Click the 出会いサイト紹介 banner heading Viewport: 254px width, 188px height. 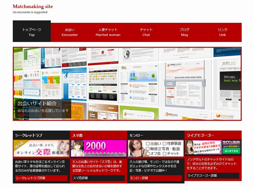(x=37, y=103)
